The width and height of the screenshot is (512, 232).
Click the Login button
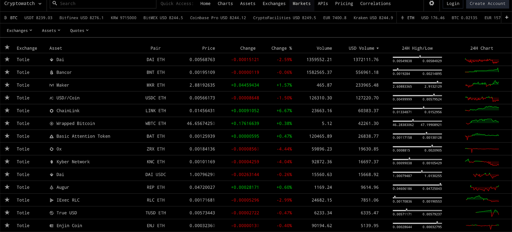tap(453, 4)
